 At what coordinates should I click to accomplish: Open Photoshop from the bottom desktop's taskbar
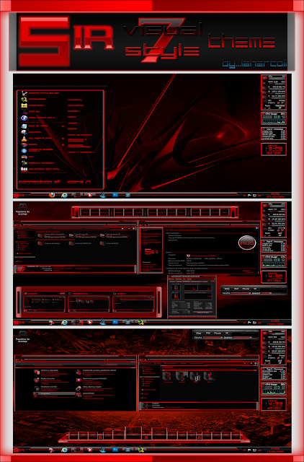(x=115, y=450)
